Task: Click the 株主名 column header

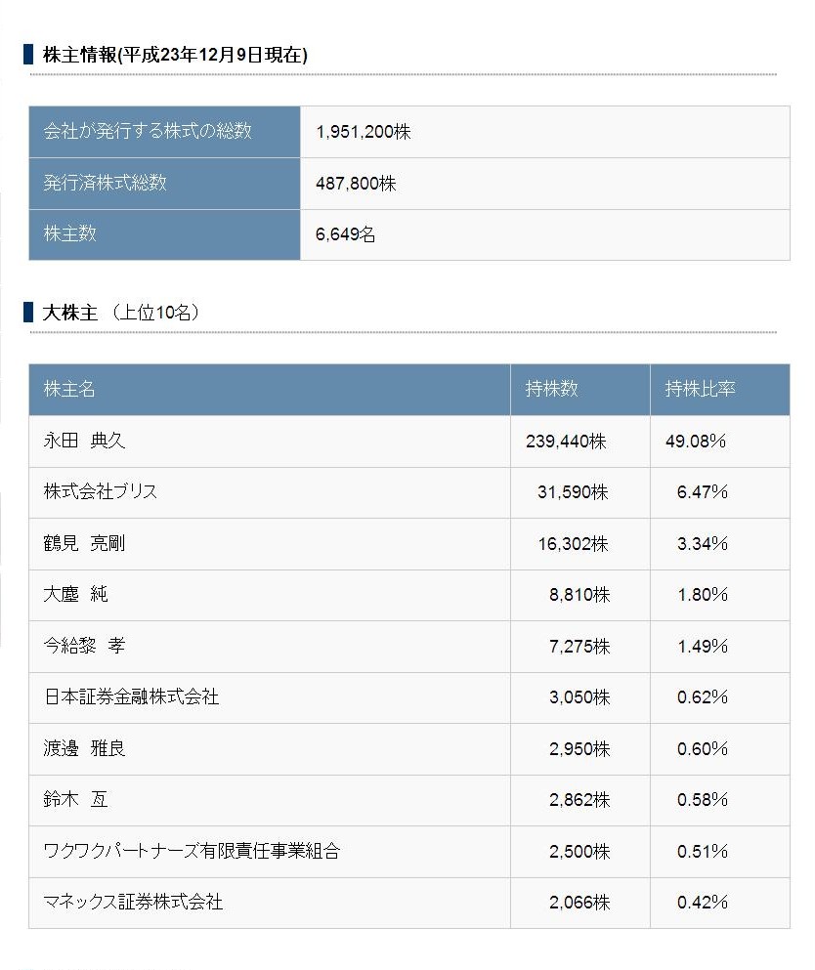Action: click(x=69, y=389)
